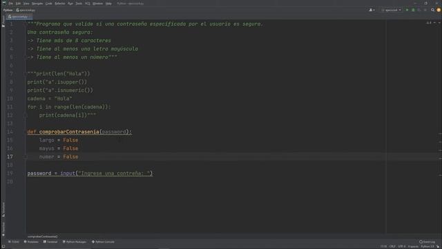Screen dimensions: 442x249
Task: Open the Structure tool window sidebar button
Action: (3, 210)
